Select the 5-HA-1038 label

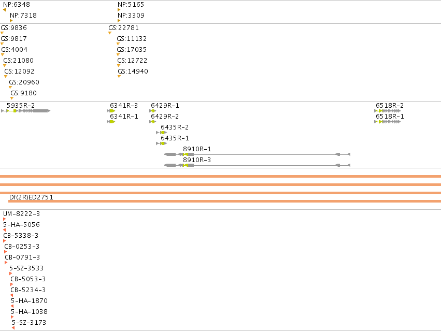coord(29,312)
